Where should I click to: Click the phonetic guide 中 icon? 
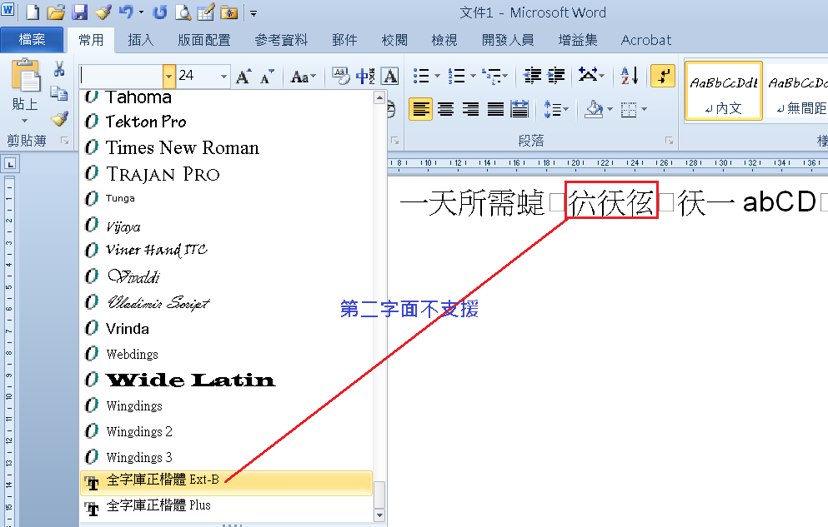[365, 77]
